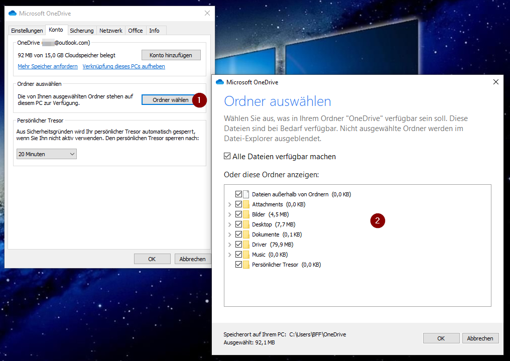This screenshot has height=361, width=510.
Task: Uncheck the Dokumente folder checkbox
Action: (x=238, y=234)
